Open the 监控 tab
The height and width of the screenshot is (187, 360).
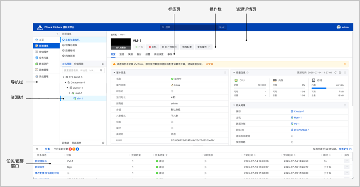pos(121,54)
